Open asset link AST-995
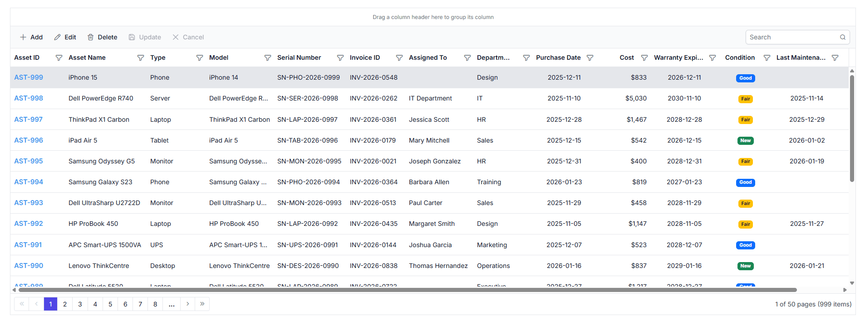 pos(29,161)
